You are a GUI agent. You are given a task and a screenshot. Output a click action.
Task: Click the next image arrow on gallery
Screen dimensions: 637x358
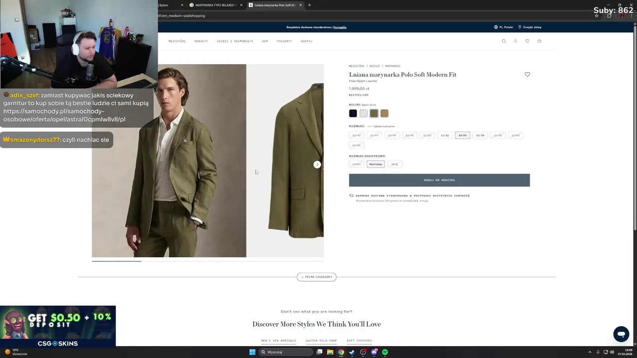click(x=317, y=165)
